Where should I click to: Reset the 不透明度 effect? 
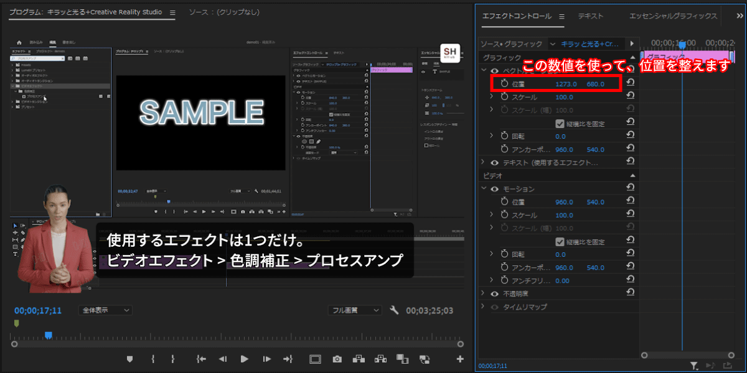click(630, 293)
